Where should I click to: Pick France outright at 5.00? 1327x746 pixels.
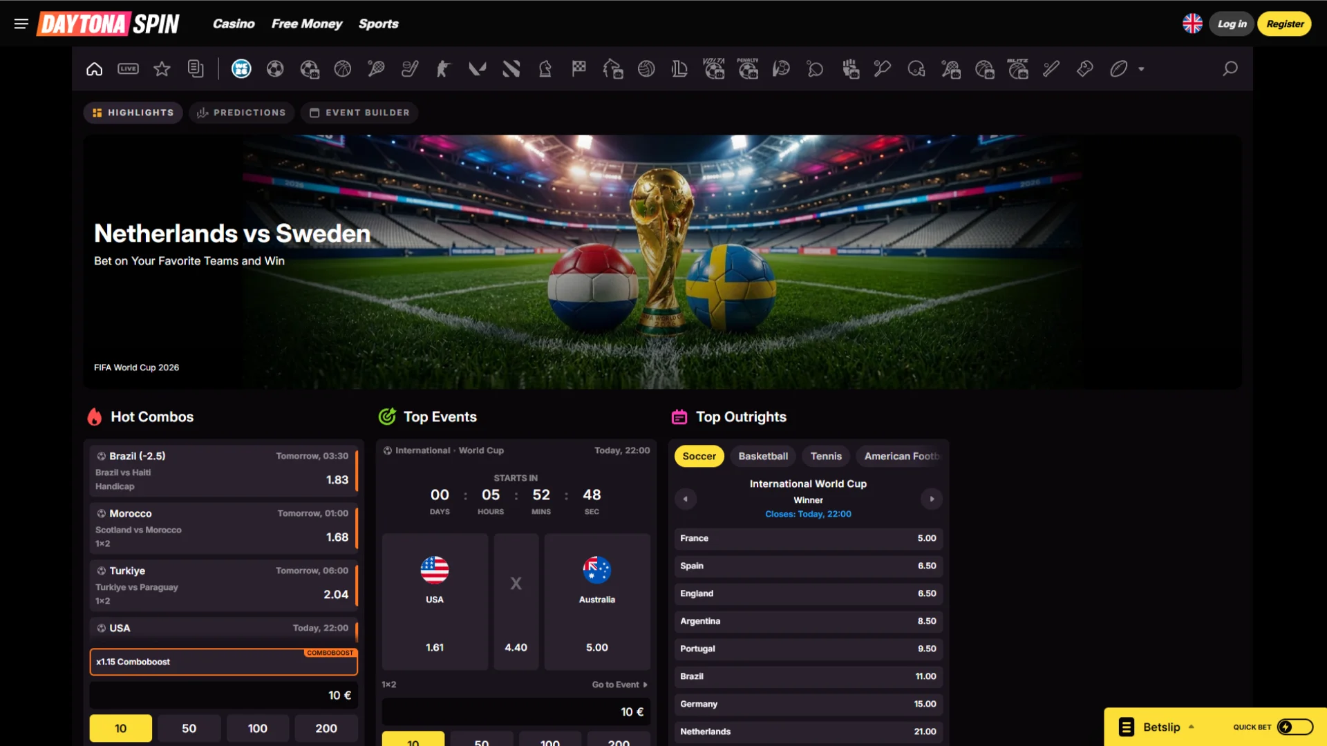click(808, 538)
